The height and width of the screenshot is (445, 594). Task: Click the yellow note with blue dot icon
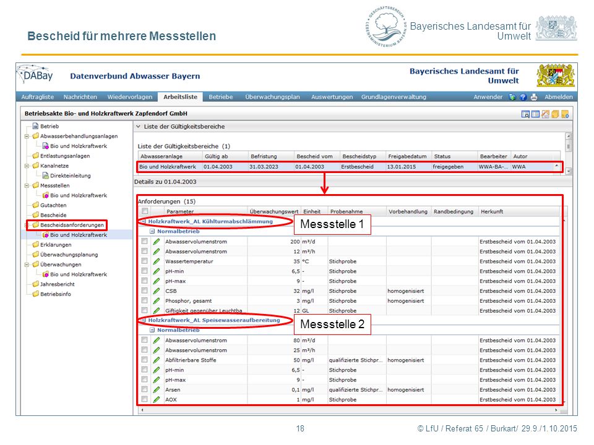(565, 114)
